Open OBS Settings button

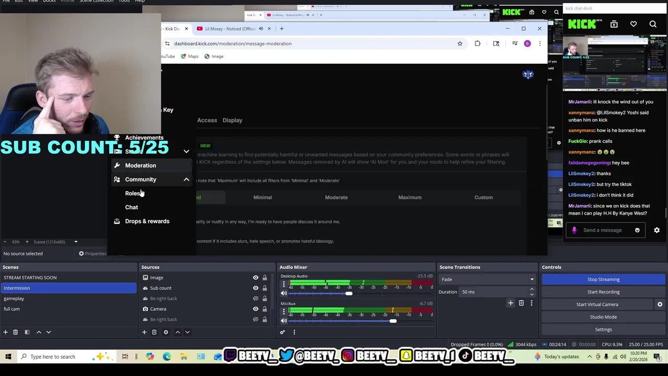click(603, 330)
